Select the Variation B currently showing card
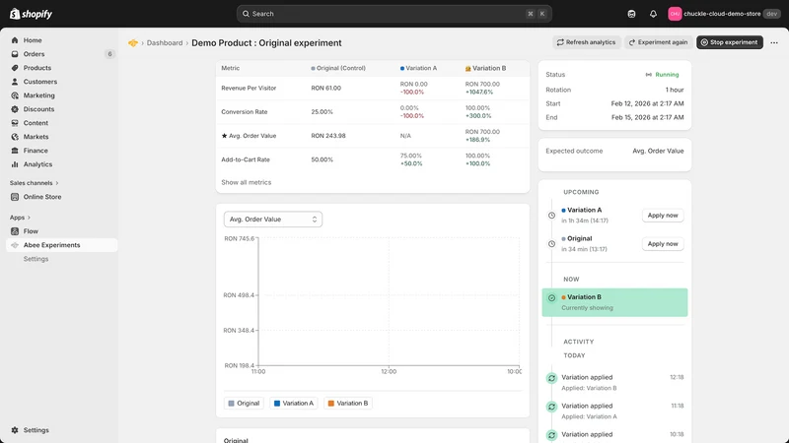Image resolution: width=789 pixels, height=443 pixels. tap(614, 302)
